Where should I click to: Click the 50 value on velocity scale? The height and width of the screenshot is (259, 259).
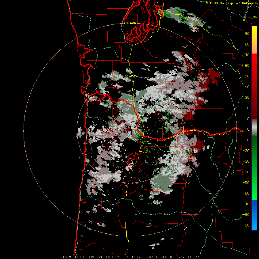[x=247, y=76]
